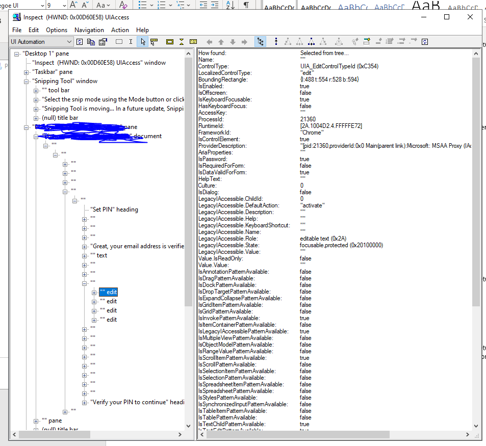Screen dimensions: 486x446
Task: Click the element invoke icon on far right
Action: 425,42
